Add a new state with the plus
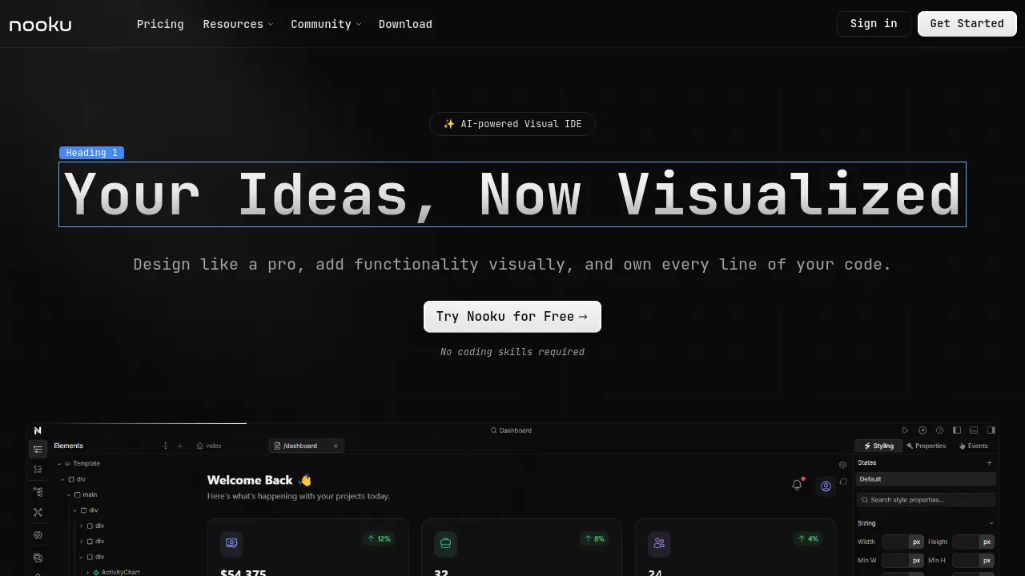1025x576 pixels. coord(989,463)
